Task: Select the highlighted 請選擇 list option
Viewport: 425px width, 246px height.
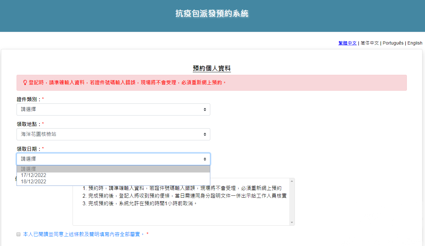Action: tap(113, 169)
